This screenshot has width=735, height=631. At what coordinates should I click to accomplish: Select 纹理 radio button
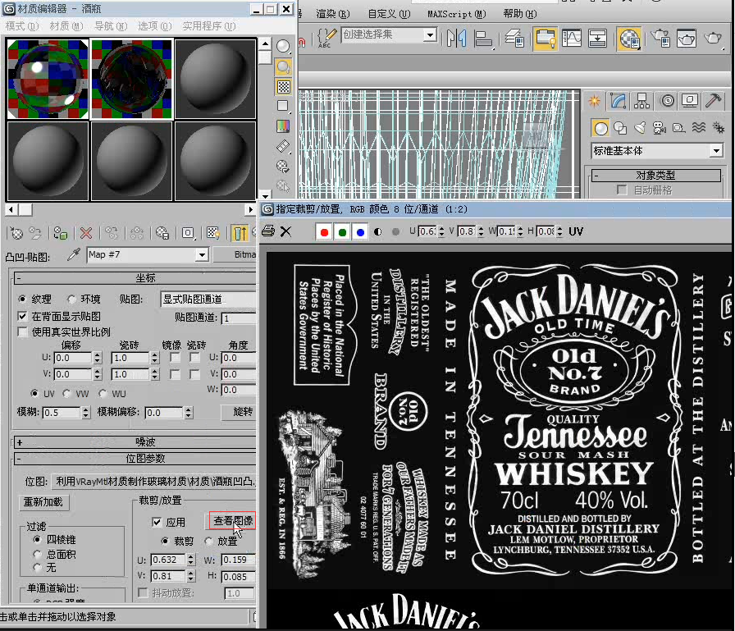tap(22, 299)
